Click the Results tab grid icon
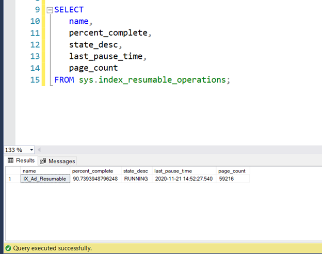322x254 pixels. [x=10, y=160]
